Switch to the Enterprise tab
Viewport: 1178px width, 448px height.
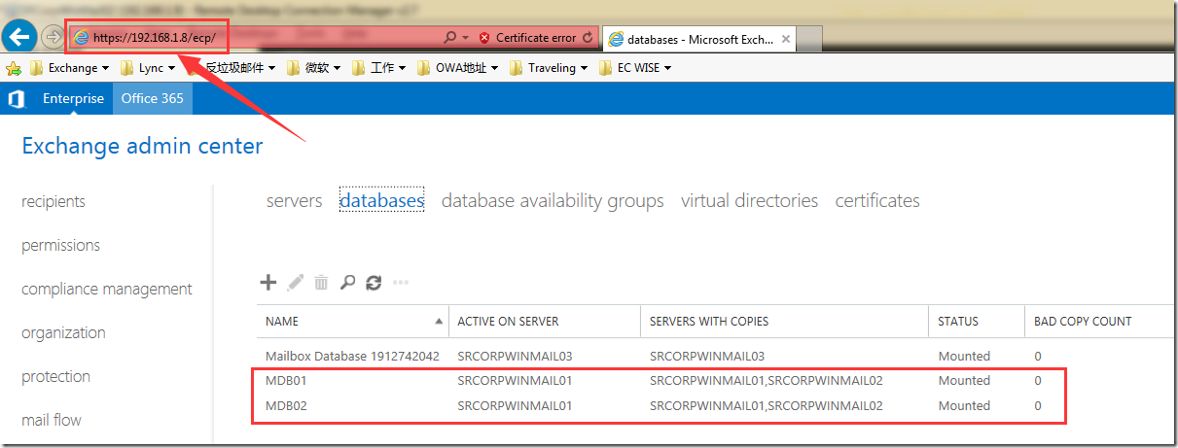coord(73,98)
